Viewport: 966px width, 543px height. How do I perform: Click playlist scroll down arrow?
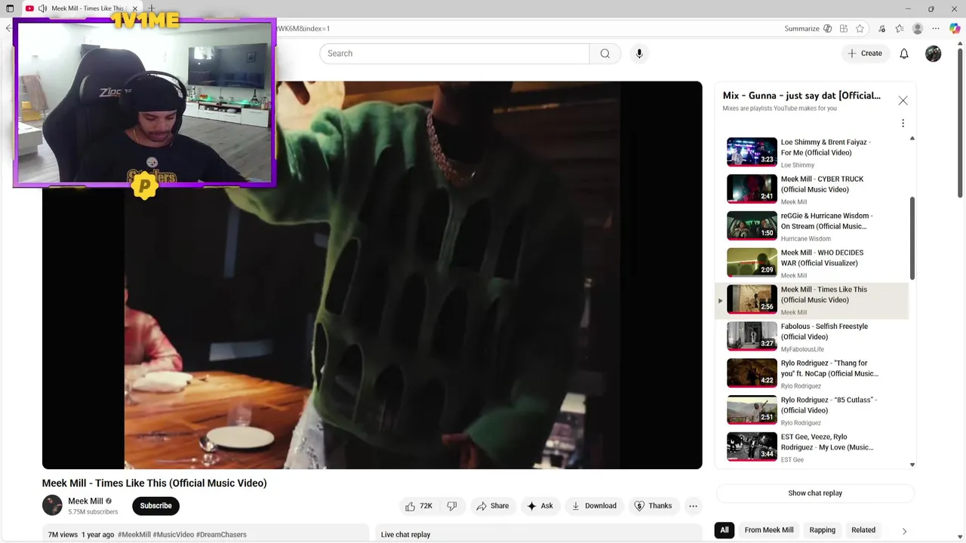(912, 465)
